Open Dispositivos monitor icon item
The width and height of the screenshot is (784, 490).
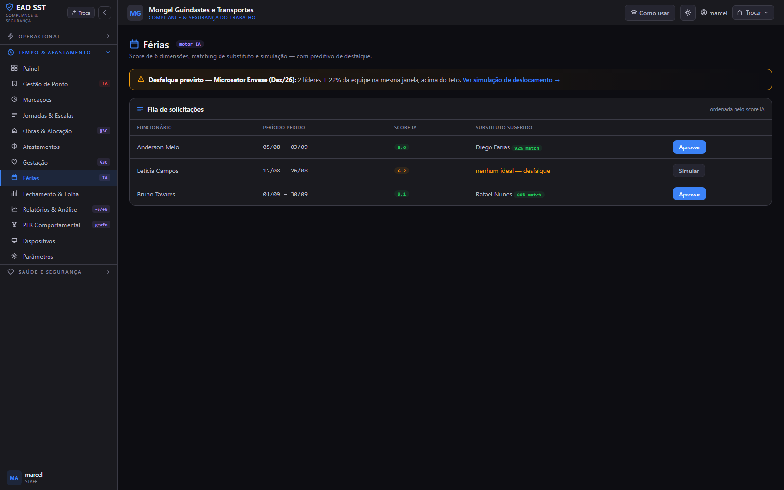14,241
